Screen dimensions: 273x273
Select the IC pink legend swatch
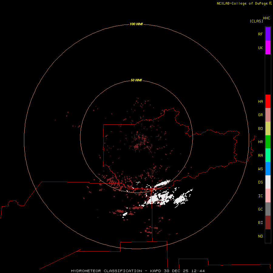(x=268, y=196)
